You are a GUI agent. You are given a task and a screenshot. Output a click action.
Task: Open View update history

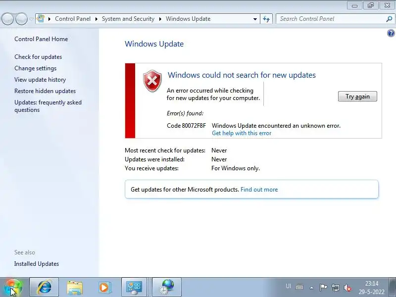(40, 80)
